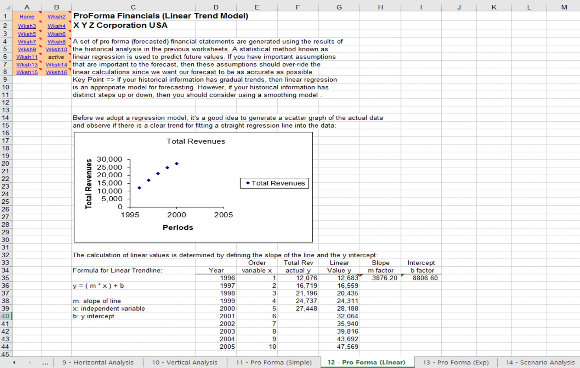The image size is (580, 368).
Task: Click the cell showing 27,448
Action: tap(298, 309)
